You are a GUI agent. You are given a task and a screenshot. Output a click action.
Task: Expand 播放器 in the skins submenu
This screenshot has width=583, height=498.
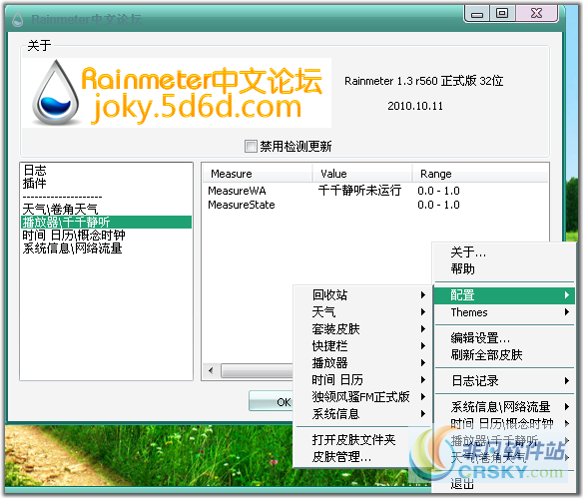[363, 363]
